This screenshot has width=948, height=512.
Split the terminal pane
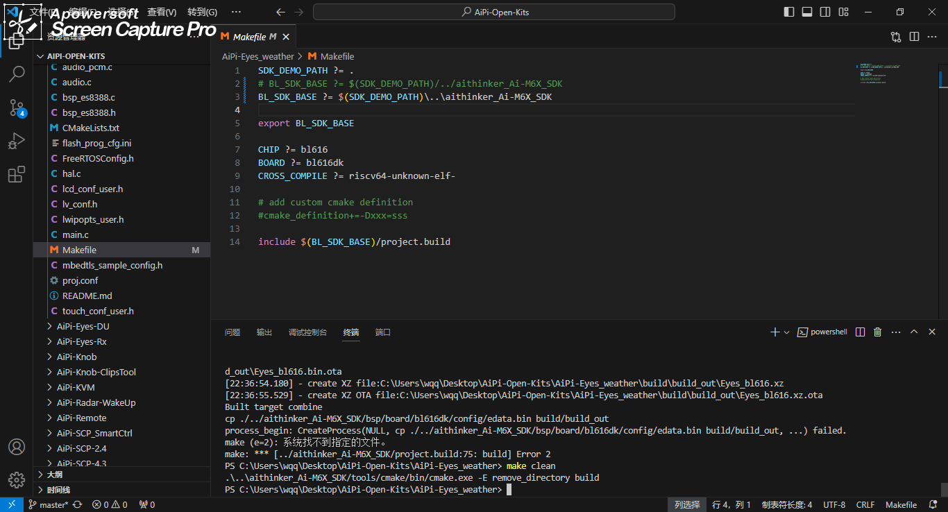tap(861, 332)
